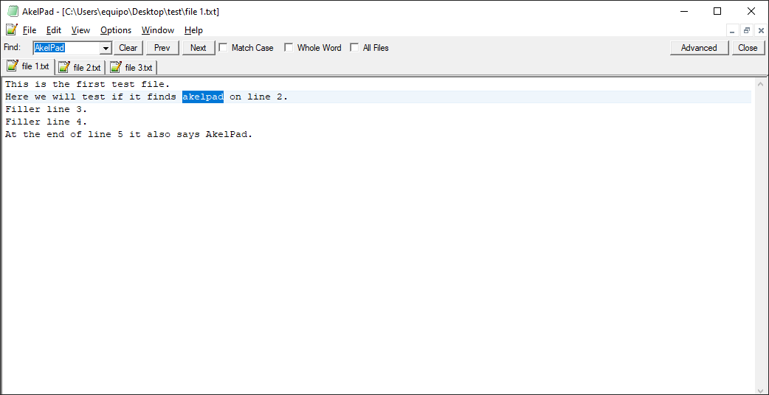Maximize the AkelPad main window
The height and width of the screenshot is (395, 769).
coord(717,12)
